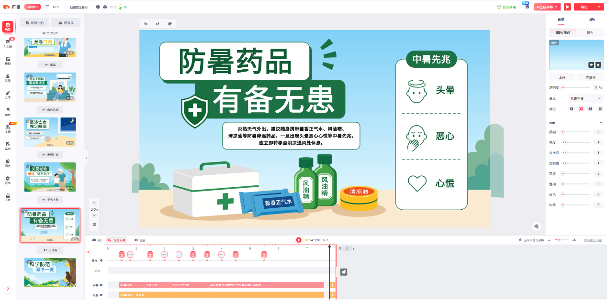607x300 pixels.
Task: Favorite the background image with heart icon
Action: click(x=591, y=64)
